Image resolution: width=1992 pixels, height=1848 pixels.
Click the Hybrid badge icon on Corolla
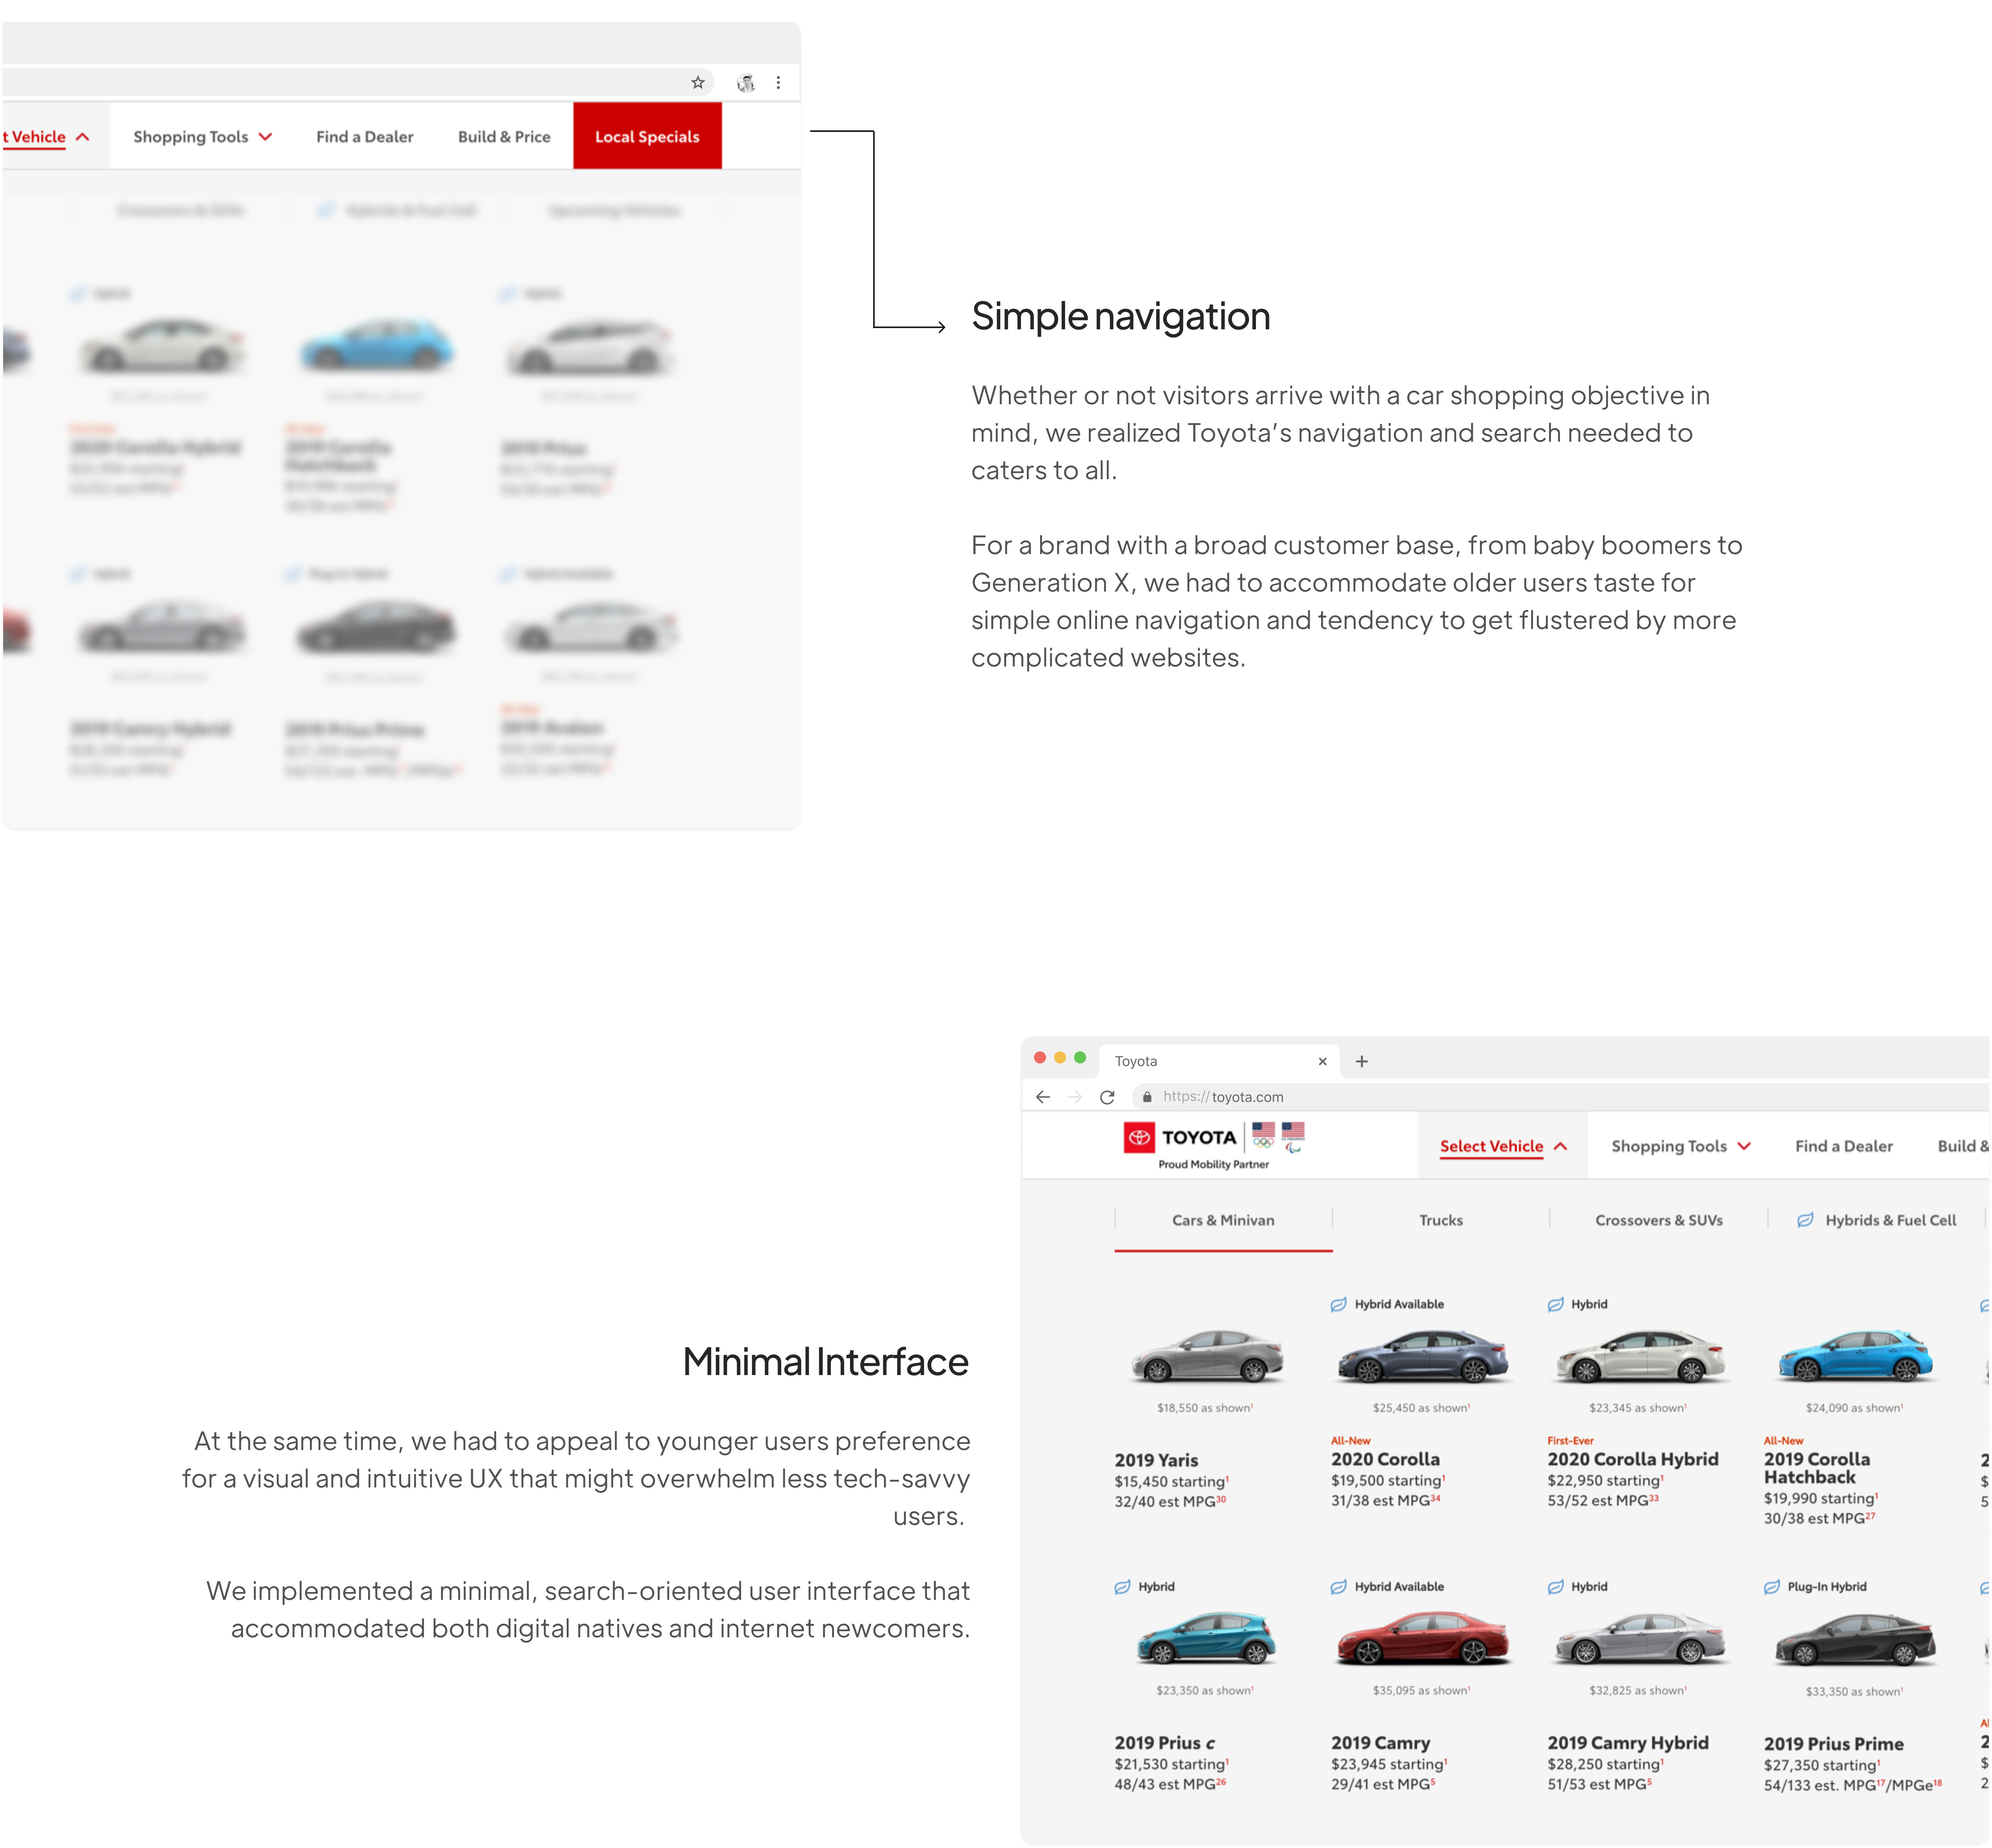1337,1304
